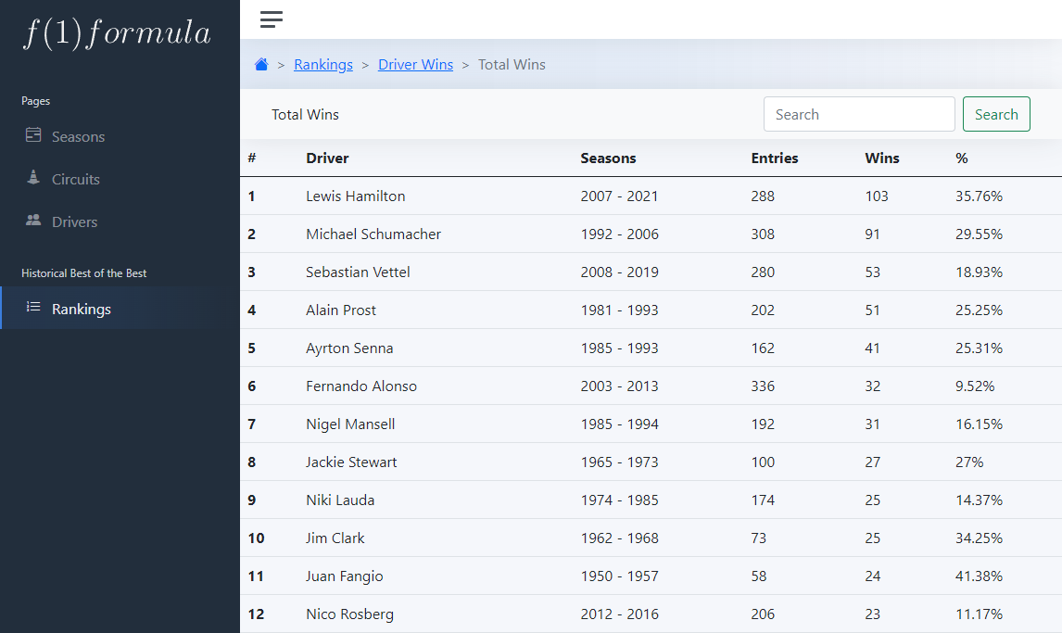Image resolution: width=1062 pixels, height=633 pixels.
Task: Focus the Search text field
Action: coord(858,115)
